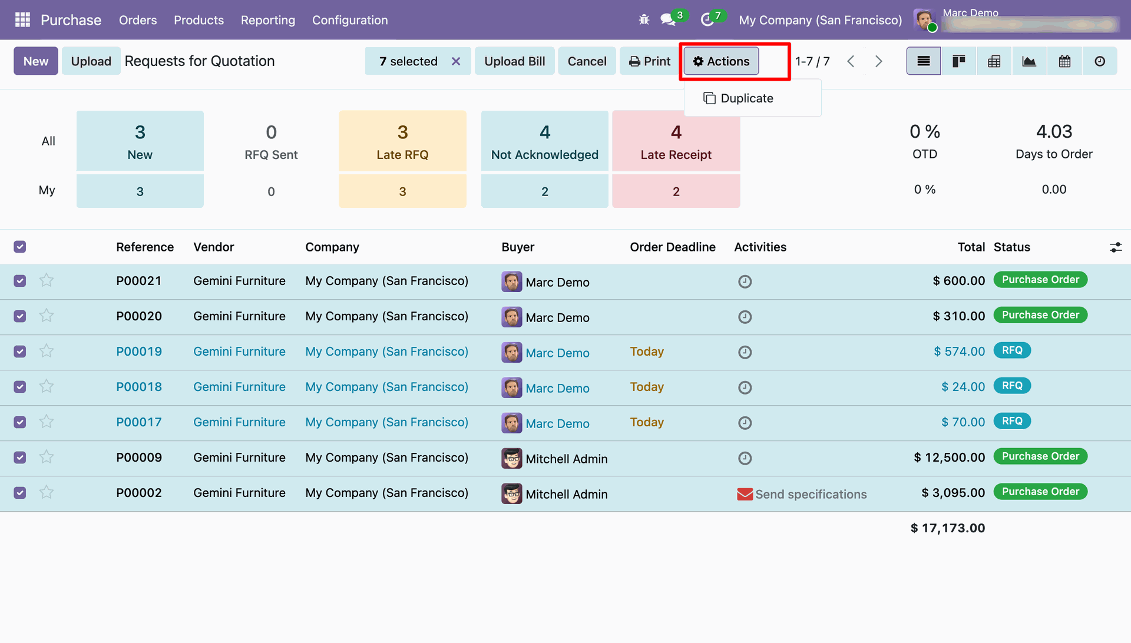This screenshot has width=1131, height=643.
Task: Switch to pivot table view
Action: pyautogui.click(x=994, y=61)
